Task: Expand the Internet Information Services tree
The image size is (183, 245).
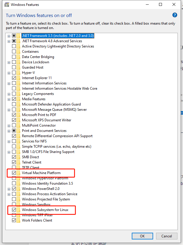Action: tap(9, 83)
